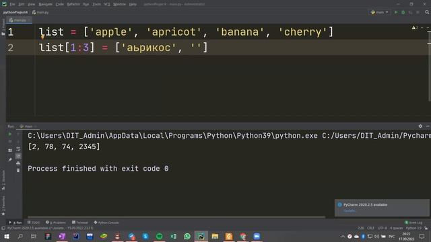Viewport: 431px width, 242px height.
Task: Click the Restore Layout icon in the Run panel
Action: (x=10, y=151)
